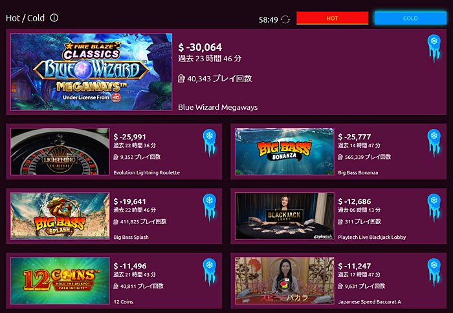Click Evolution Lightning Roulette snowflake icon
This screenshot has height=313, width=453.
click(x=210, y=143)
